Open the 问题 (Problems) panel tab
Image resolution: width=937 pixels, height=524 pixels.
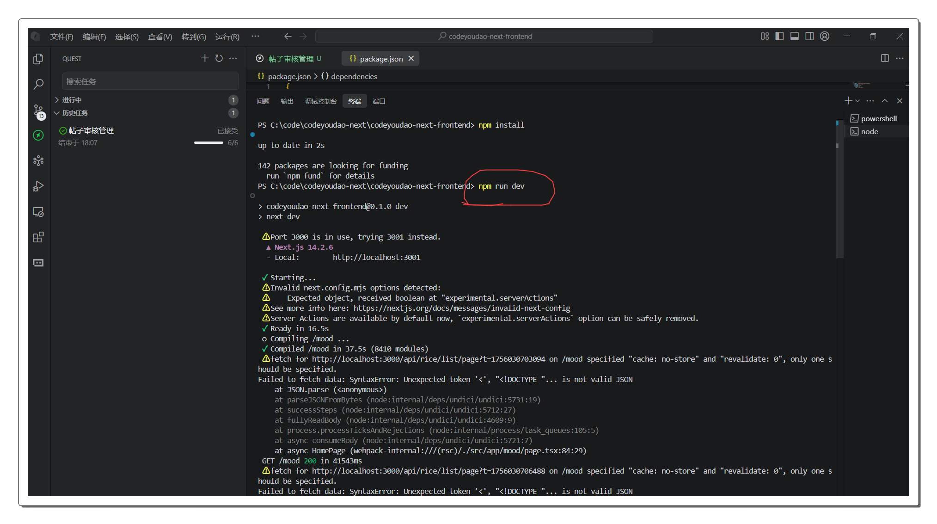263,101
